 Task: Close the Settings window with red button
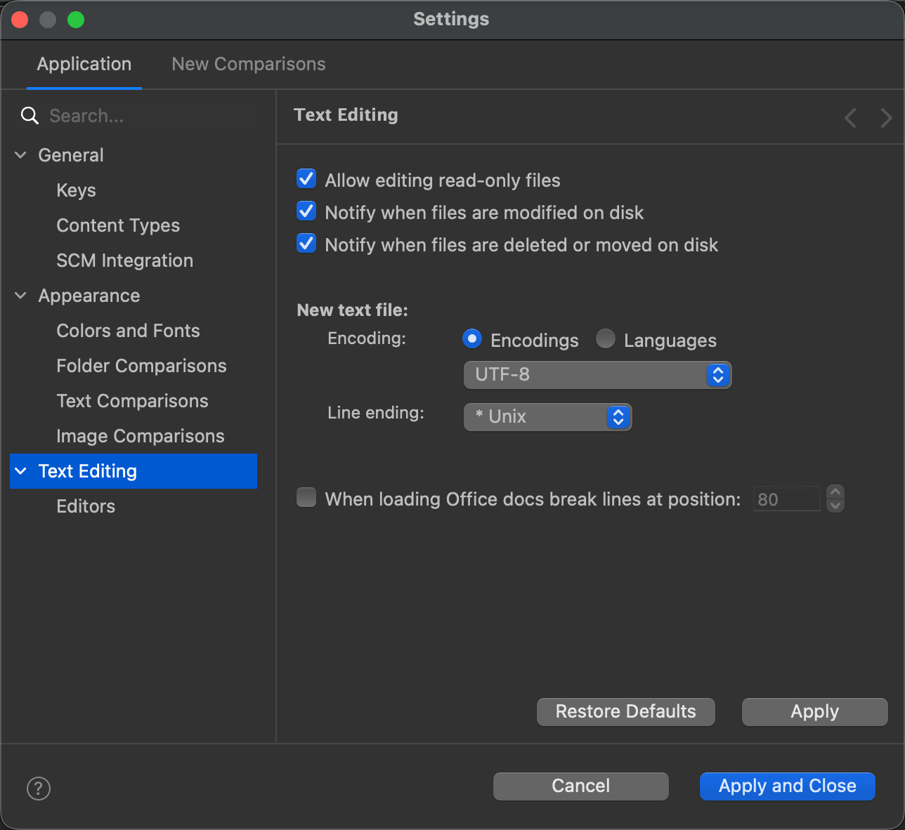[x=20, y=20]
